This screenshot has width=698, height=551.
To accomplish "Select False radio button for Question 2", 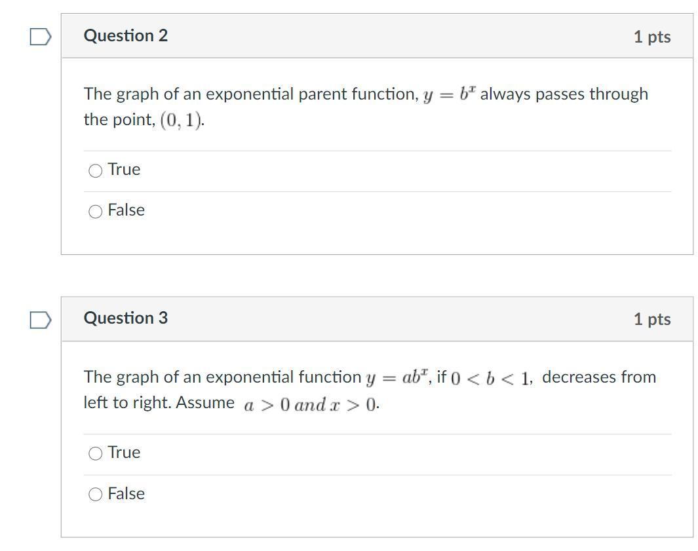I will point(96,212).
